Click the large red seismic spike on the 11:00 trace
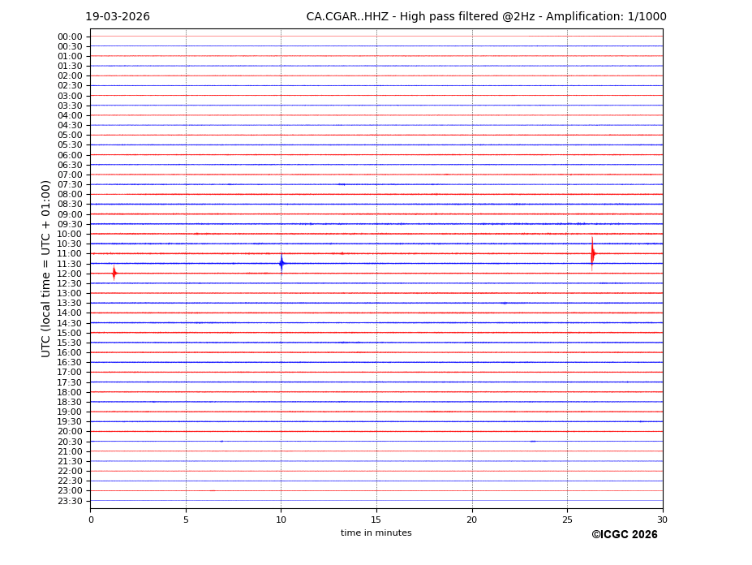The width and height of the screenshot is (752, 565). coord(592,253)
